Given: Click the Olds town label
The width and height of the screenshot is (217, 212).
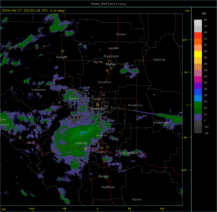Looking at the screenshot, I should click(98, 99).
